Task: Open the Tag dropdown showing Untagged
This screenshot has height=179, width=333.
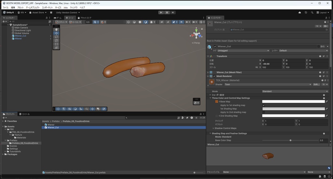Action: pos(243,50)
